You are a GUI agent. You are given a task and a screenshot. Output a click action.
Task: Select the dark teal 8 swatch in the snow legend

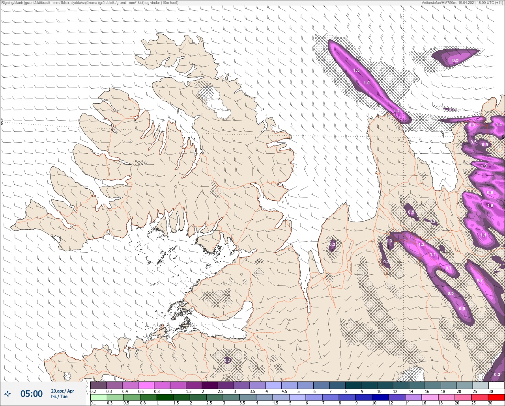pos(353,385)
